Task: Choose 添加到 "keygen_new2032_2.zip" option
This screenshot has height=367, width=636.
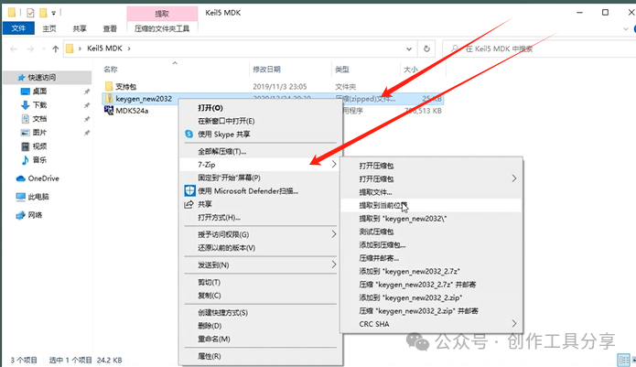Action: click(x=431, y=297)
